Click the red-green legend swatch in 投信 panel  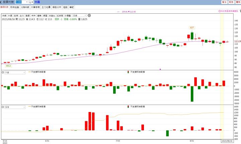coord(128,107)
